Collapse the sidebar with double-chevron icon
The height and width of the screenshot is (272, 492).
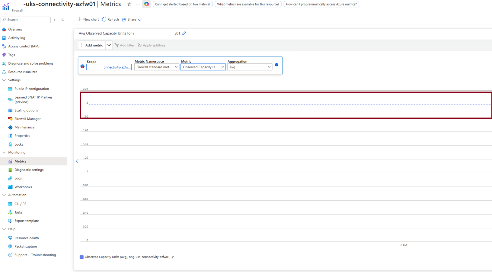pyautogui.click(x=63, y=20)
